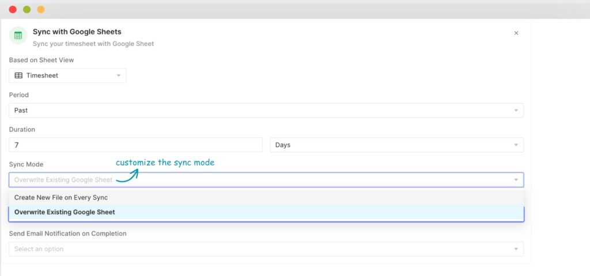Close the Sync with Google Sheets dialog
The width and height of the screenshot is (590, 276).
[x=516, y=33]
